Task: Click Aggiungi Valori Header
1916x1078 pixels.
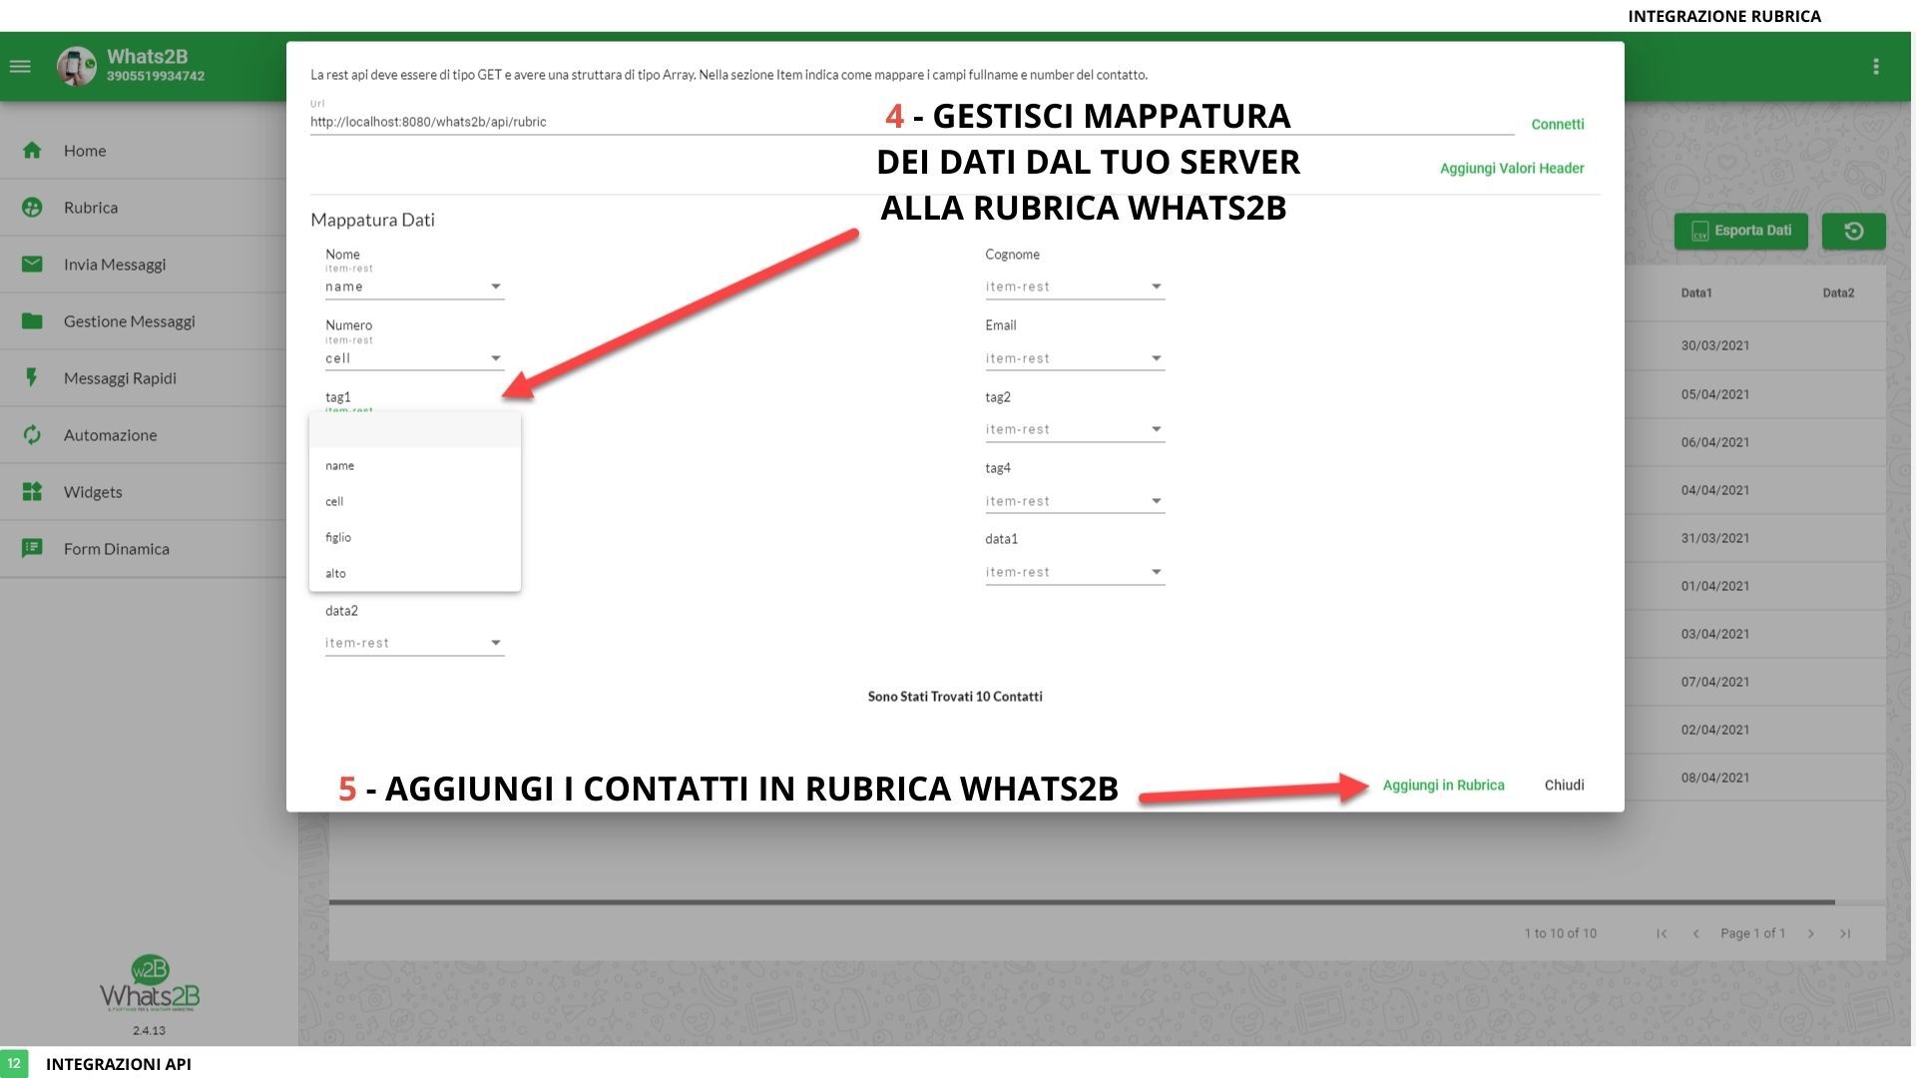Action: [1512, 169]
